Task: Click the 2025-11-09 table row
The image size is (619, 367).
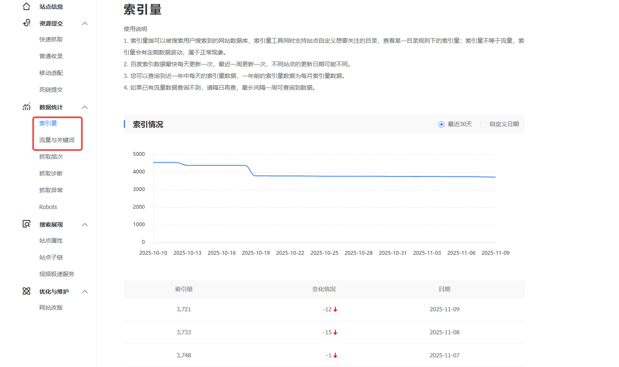Action: (324, 309)
